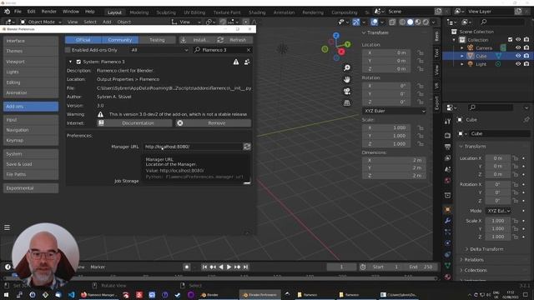Screen dimensions: 534x300
Task: Jump to timeline start button
Action: pyautogui.click(x=204, y=267)
